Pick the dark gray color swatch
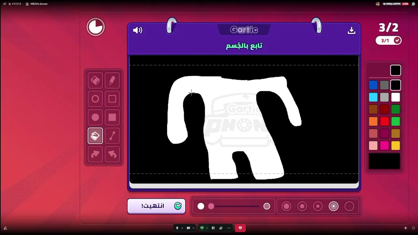The image size is (418, 235). coord(384,85)
